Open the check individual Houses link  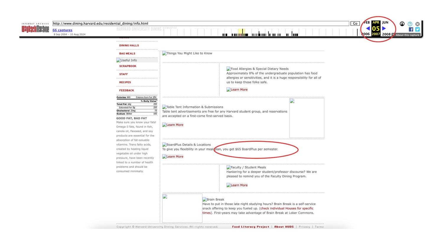pos(287,208)
